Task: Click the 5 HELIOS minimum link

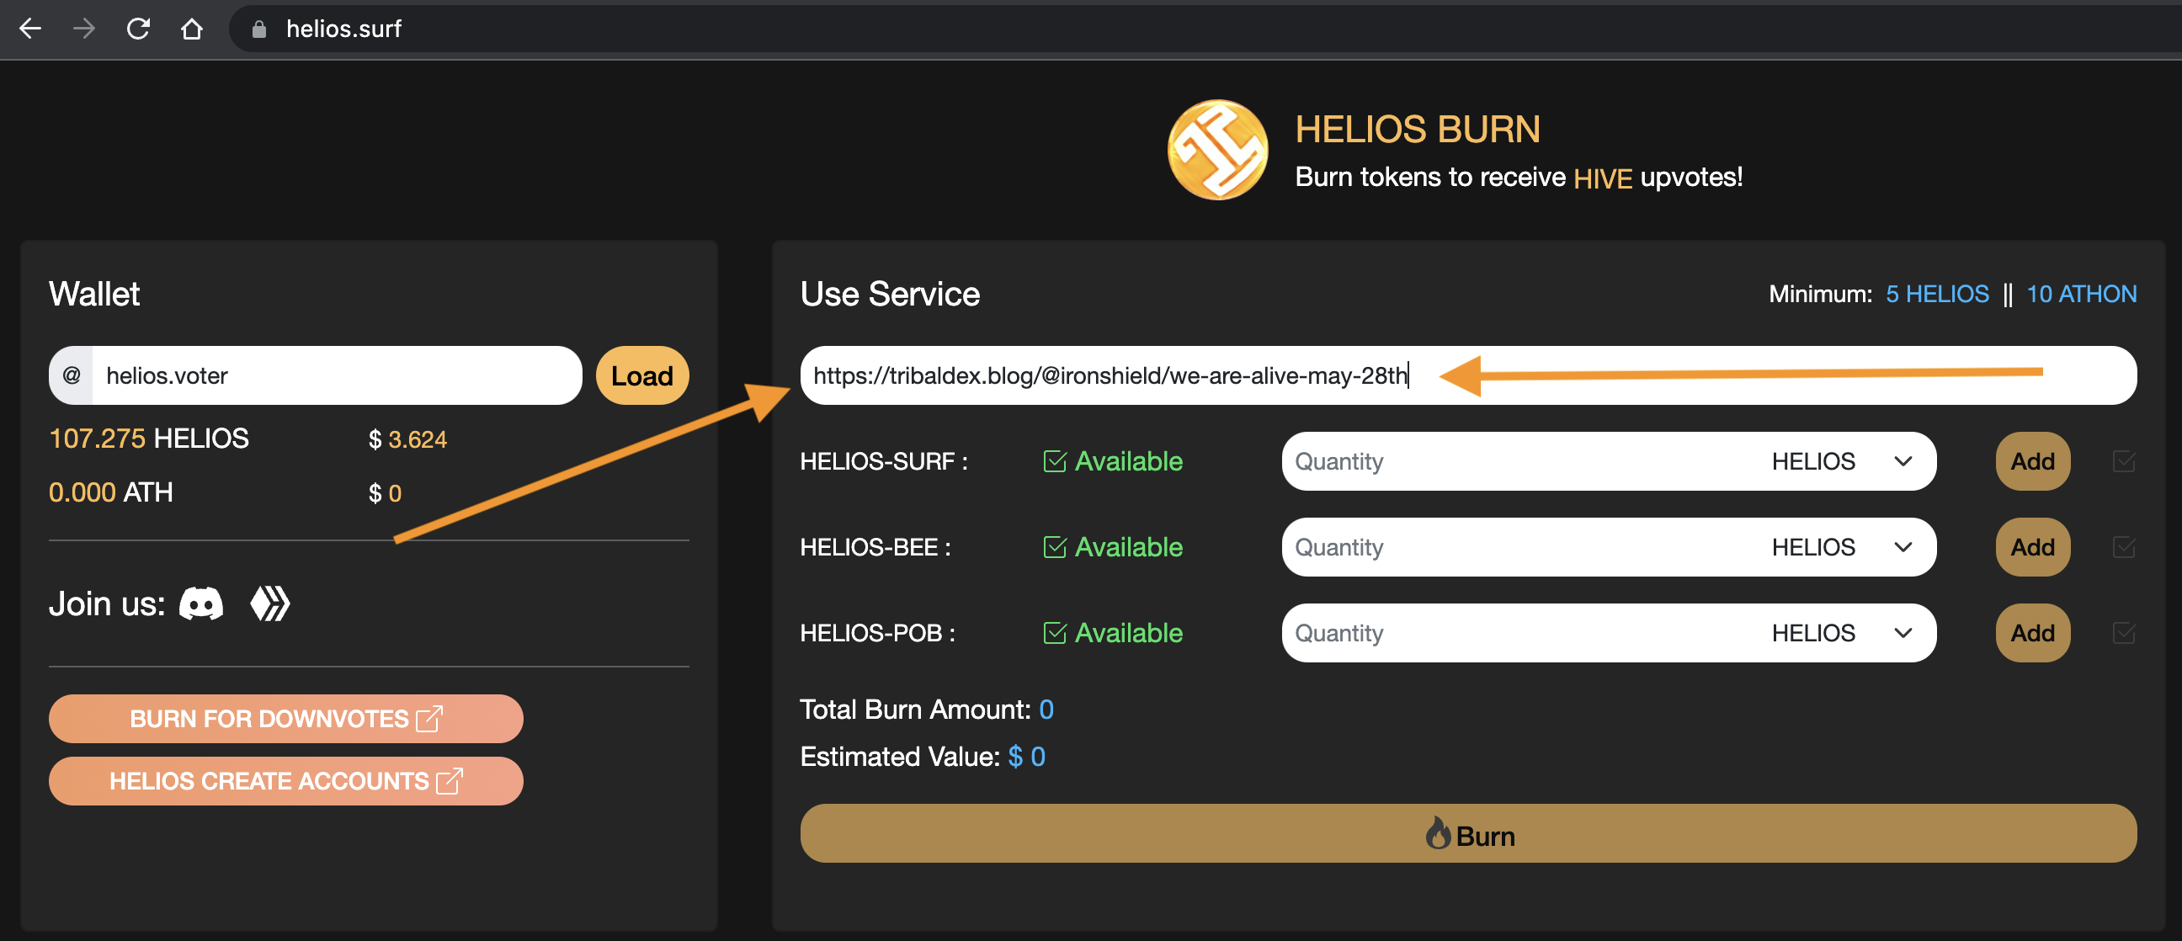Action: pyautogui.click(x=1937, y=294)
